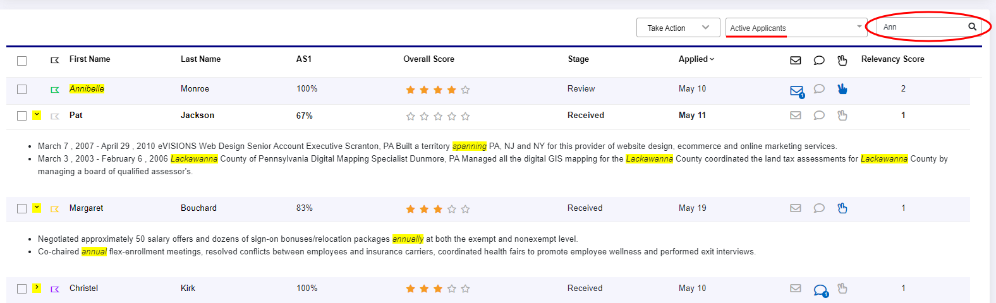Select Annibelle Monroe's row checkbox

pos(22,89)
